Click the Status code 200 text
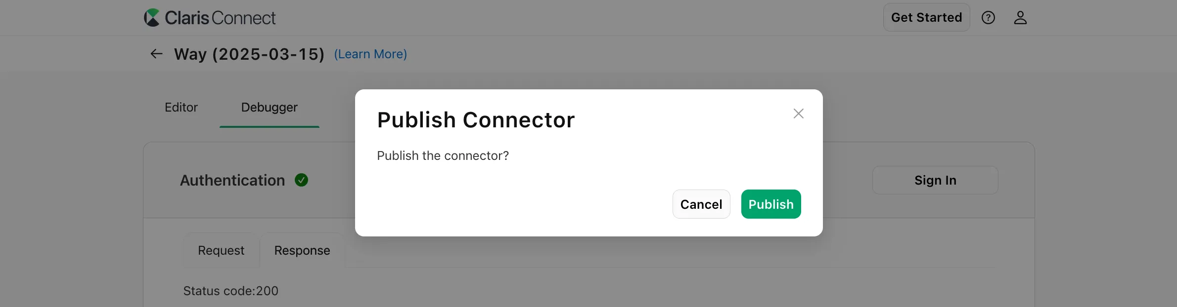Screen dimensions: 1177x307 (230, 291)
